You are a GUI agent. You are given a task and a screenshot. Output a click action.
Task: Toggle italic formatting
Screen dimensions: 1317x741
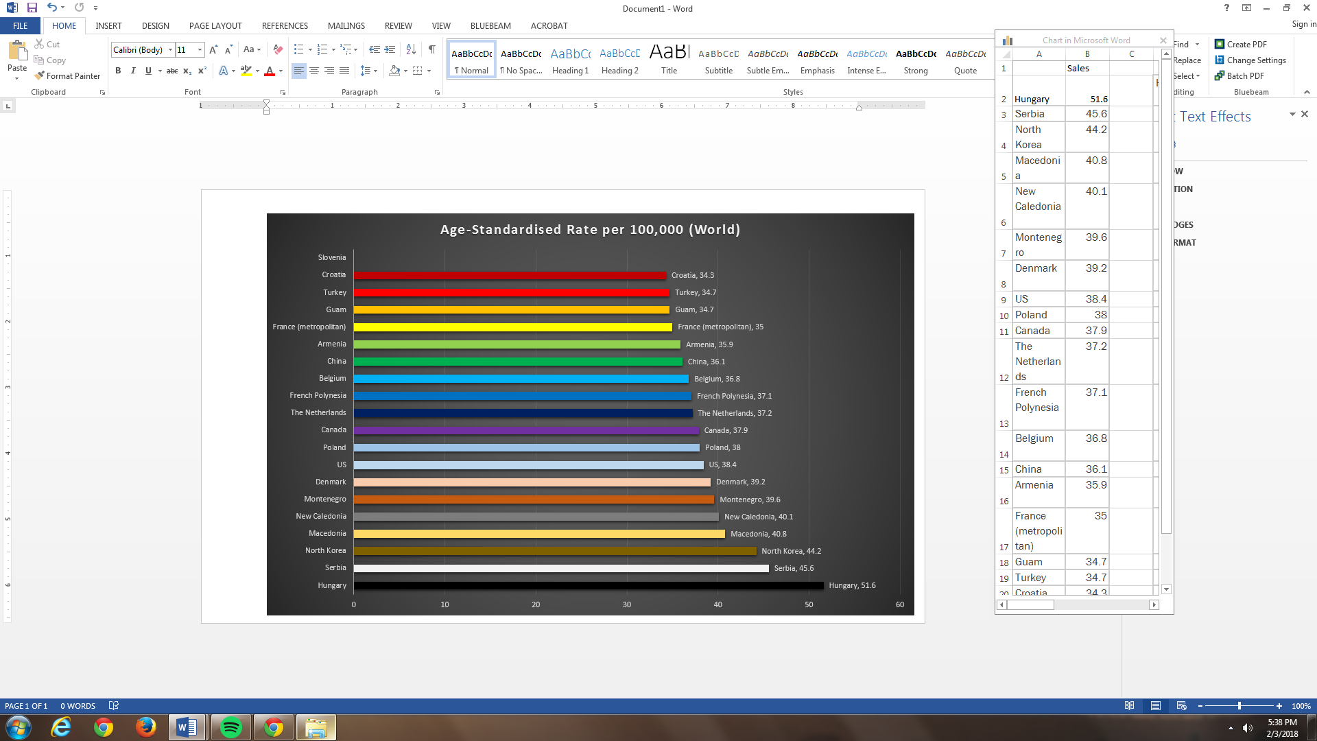[133, 71]
